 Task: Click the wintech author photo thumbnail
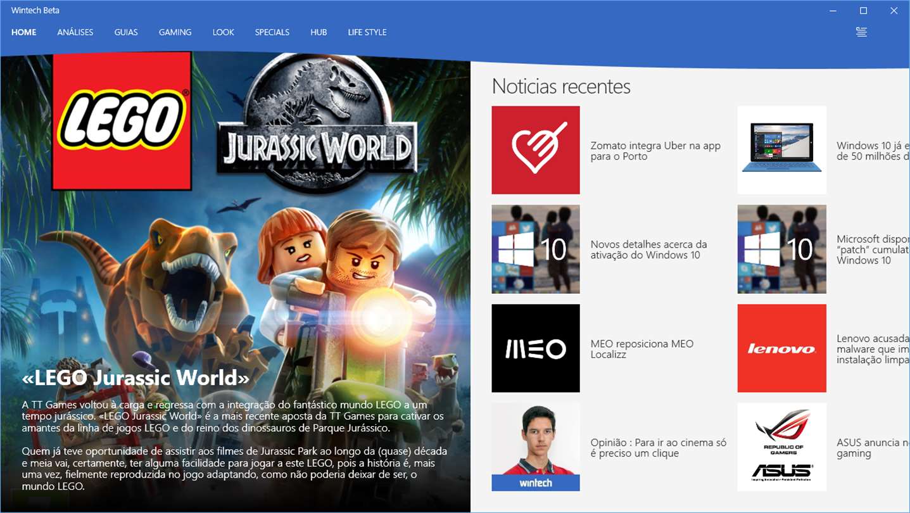(536, 447)
